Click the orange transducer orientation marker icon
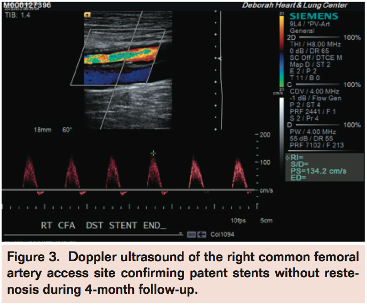 click(87, 15)
